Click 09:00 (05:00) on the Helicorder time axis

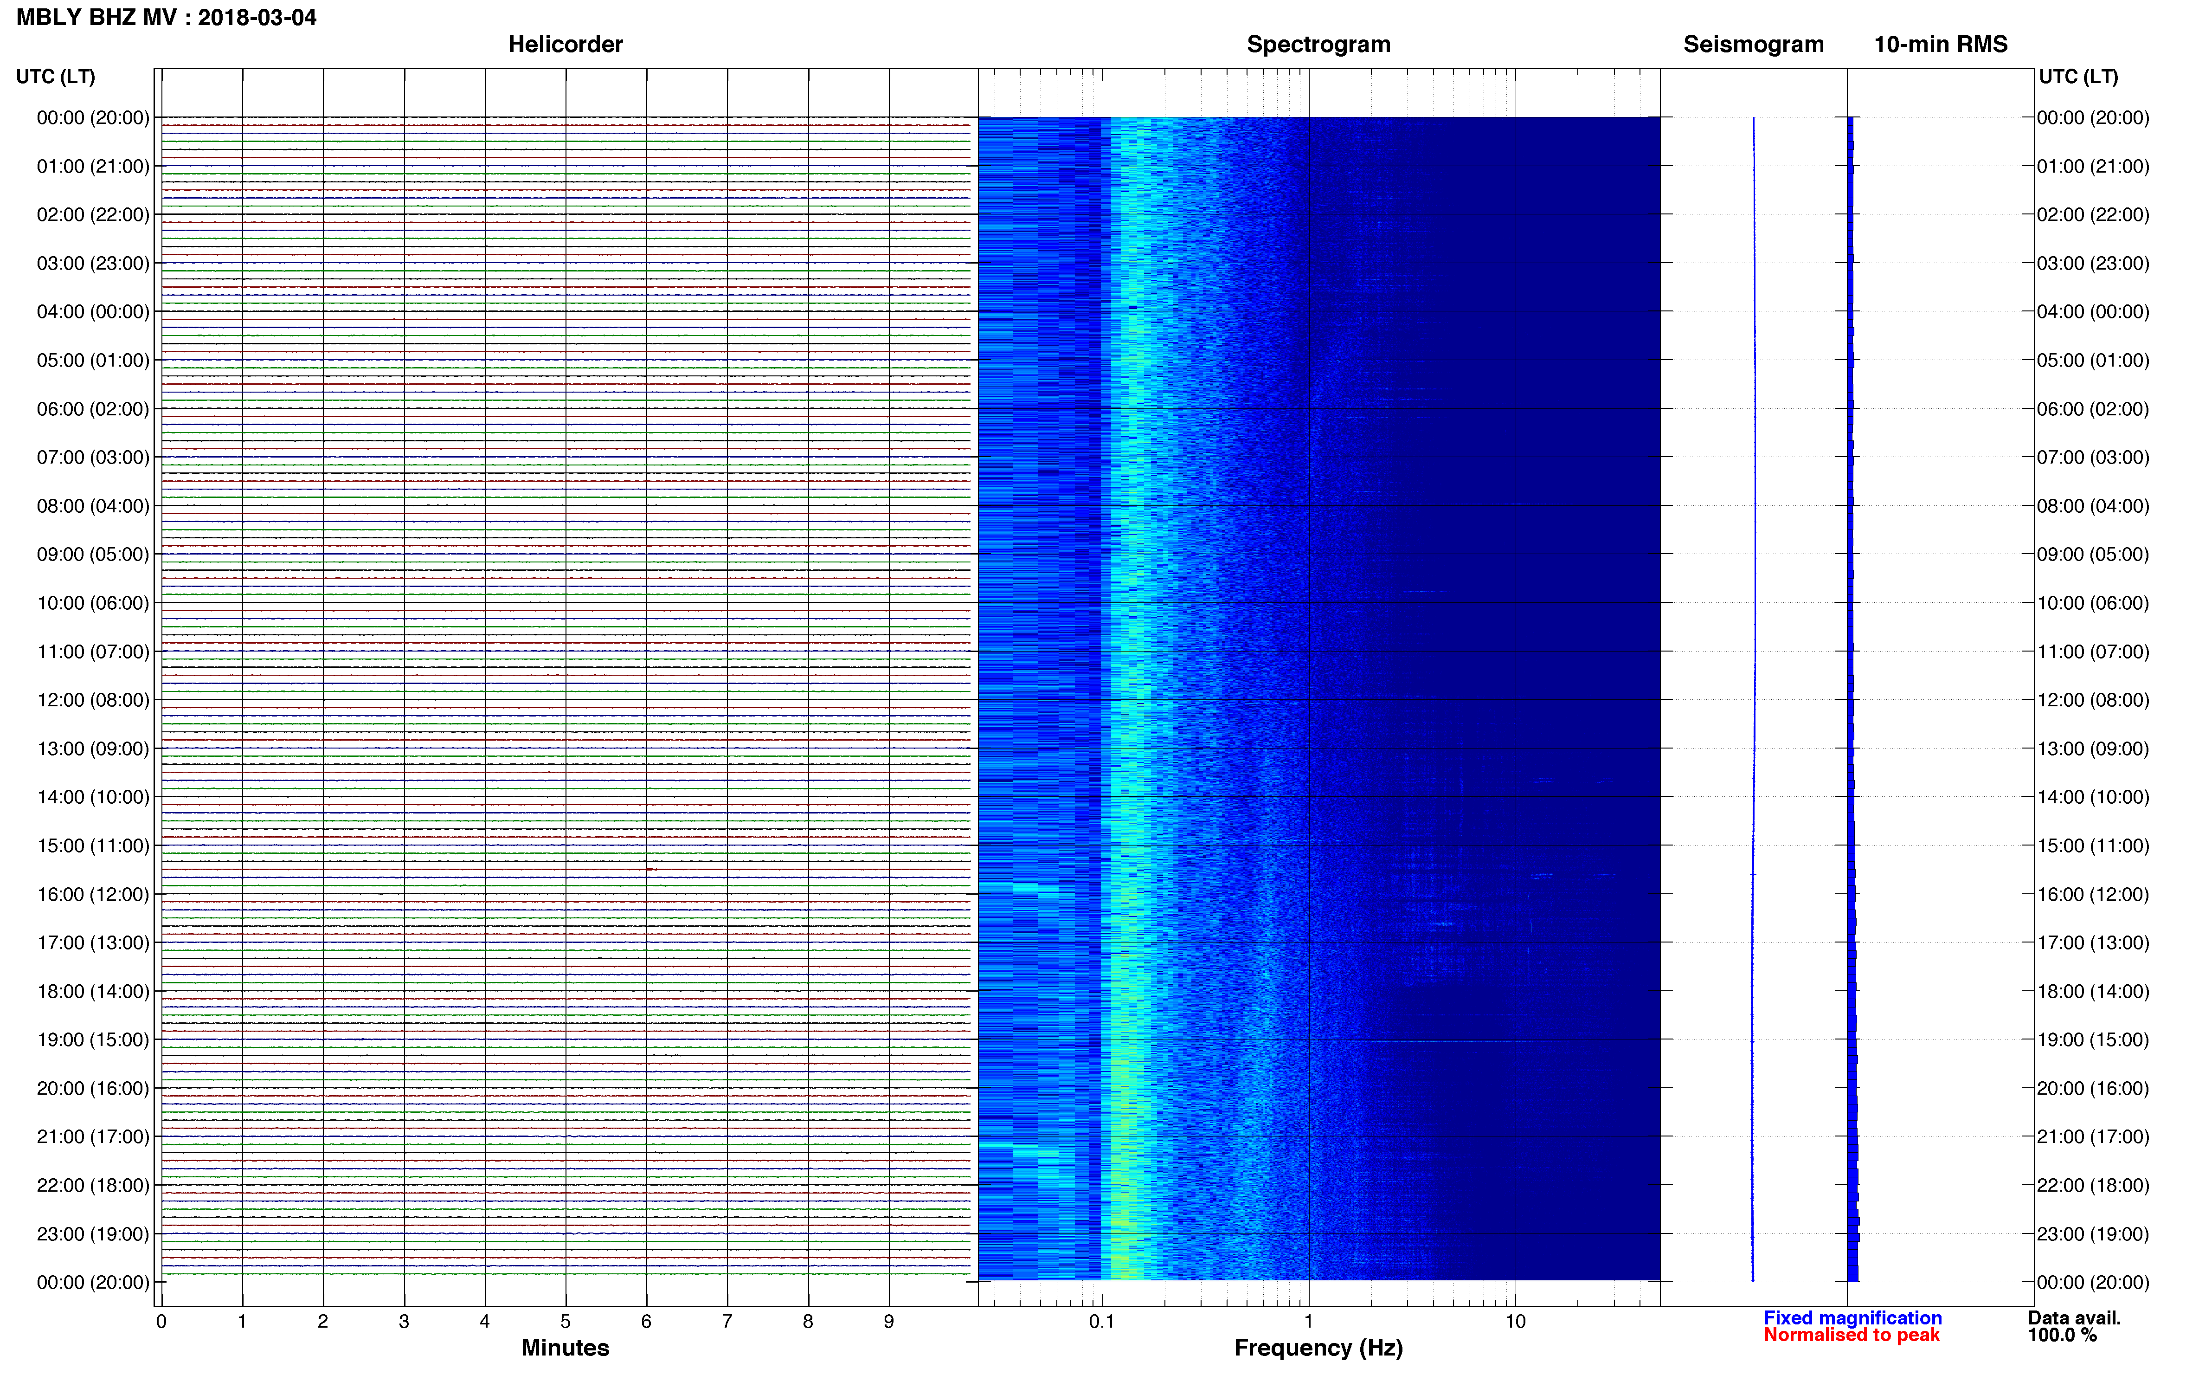[93, 555]
